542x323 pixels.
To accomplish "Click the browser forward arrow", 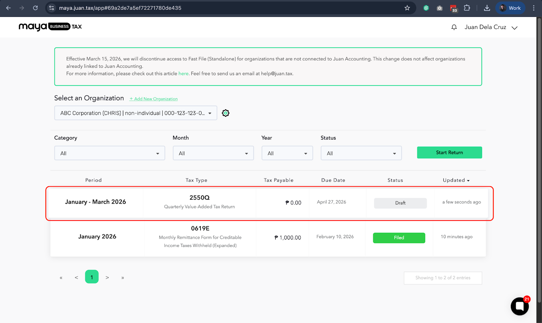I will [22, 8].
